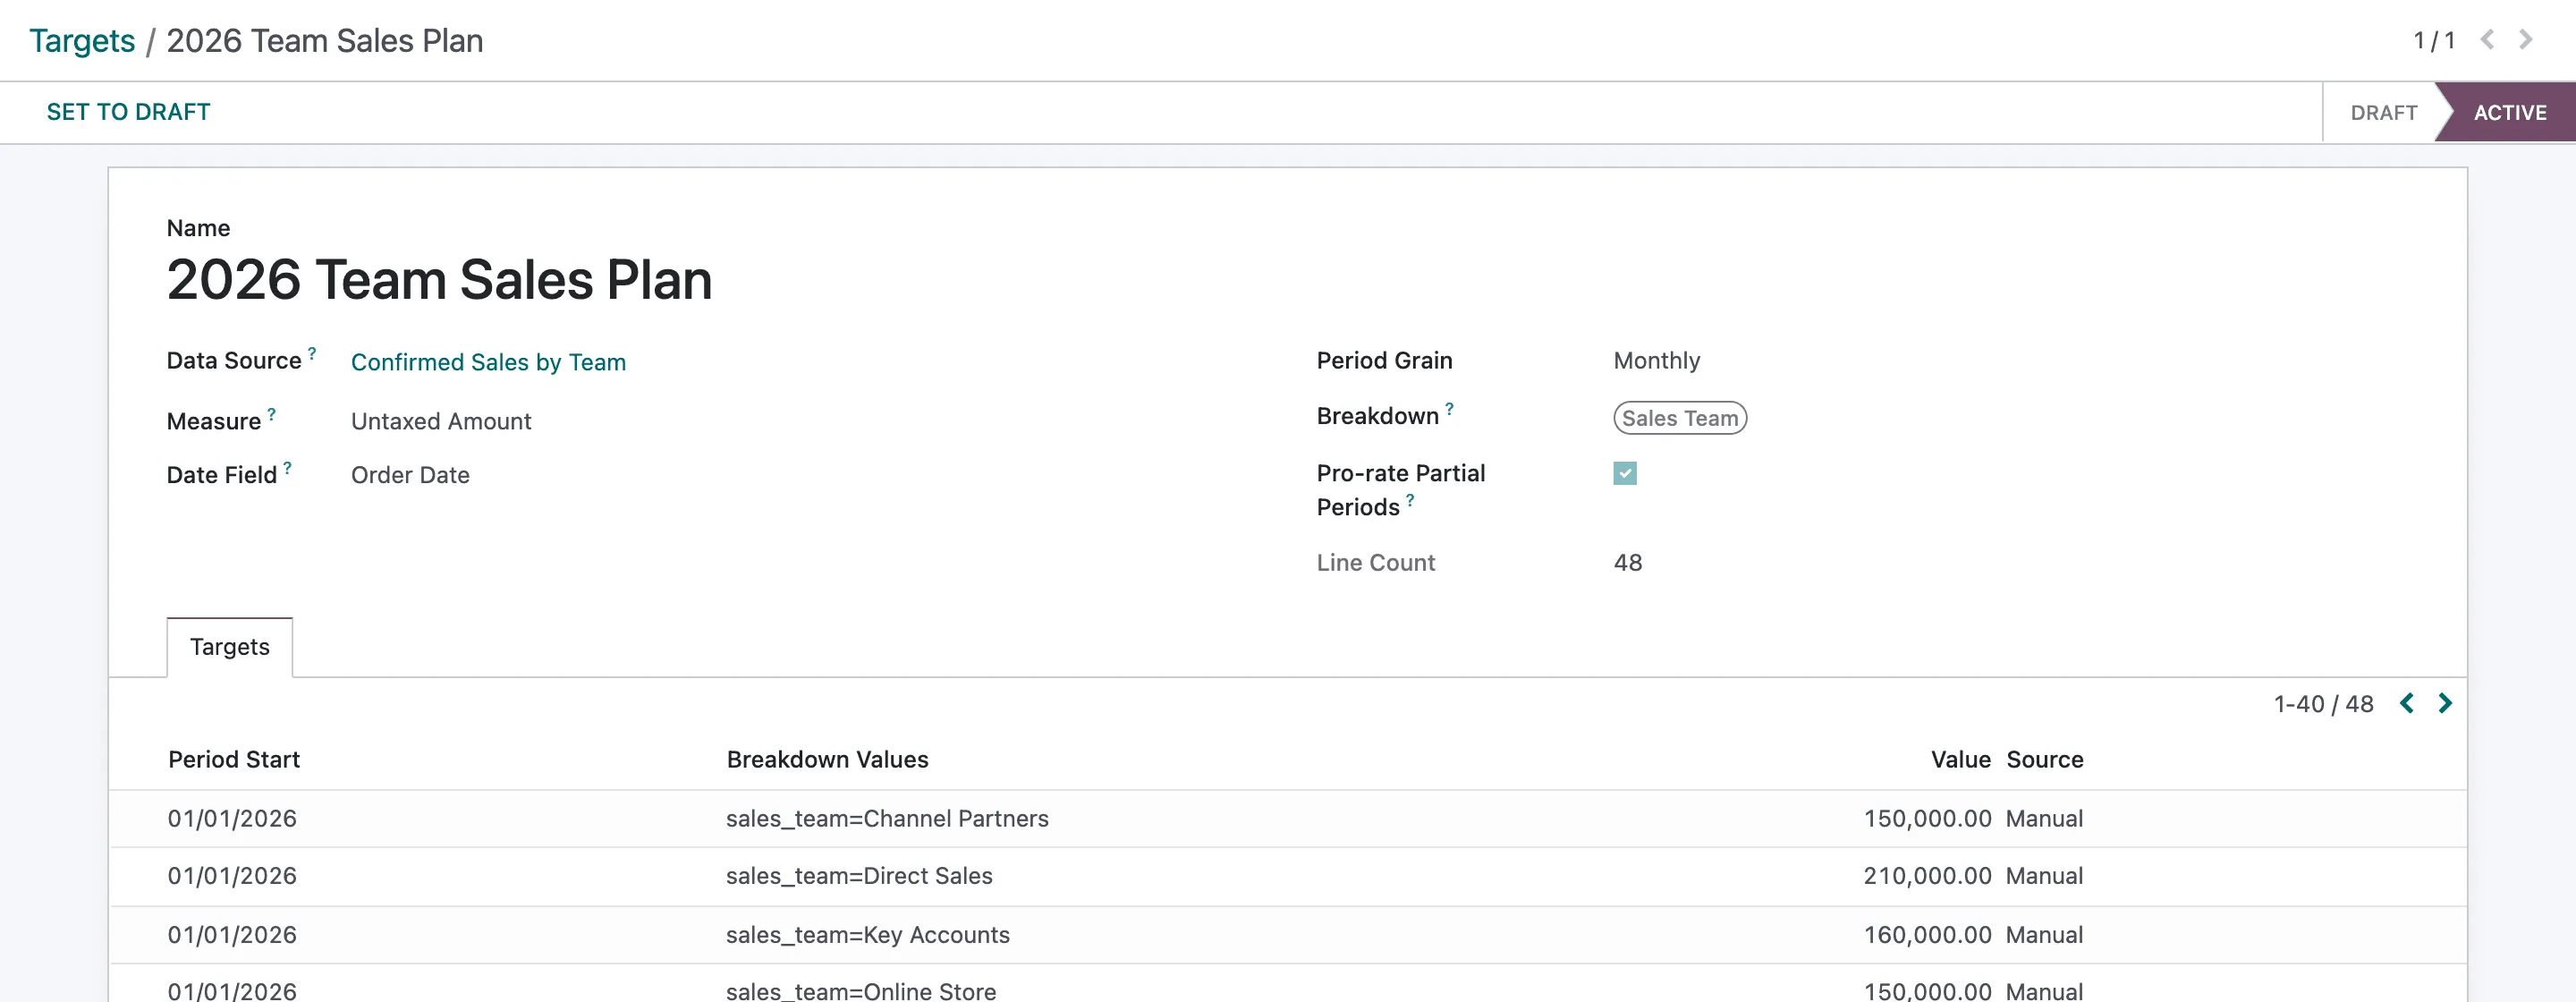Open the Targets tab
Screen dimensions: 2576x1002
[230, 647]
